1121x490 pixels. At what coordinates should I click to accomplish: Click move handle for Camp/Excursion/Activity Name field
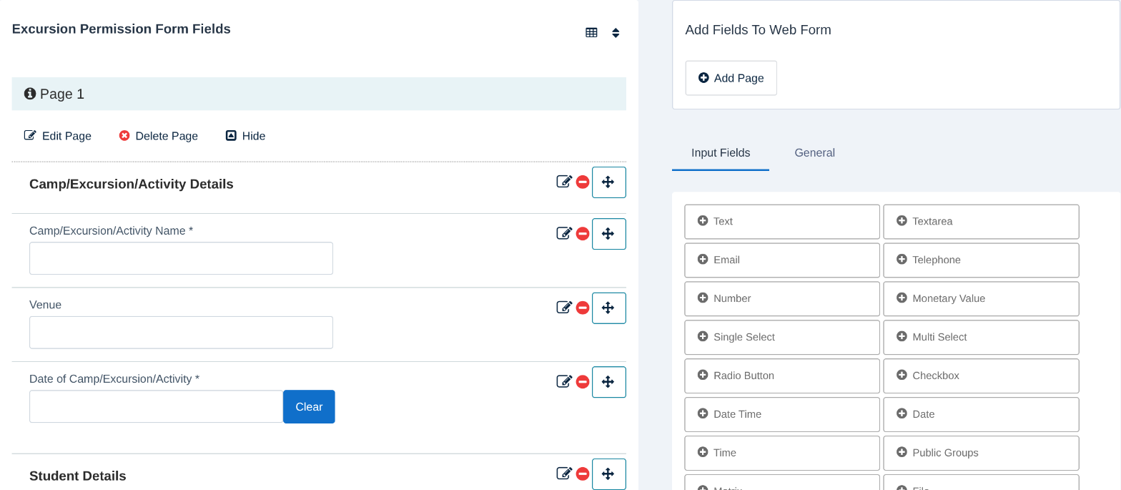[609, 234]
